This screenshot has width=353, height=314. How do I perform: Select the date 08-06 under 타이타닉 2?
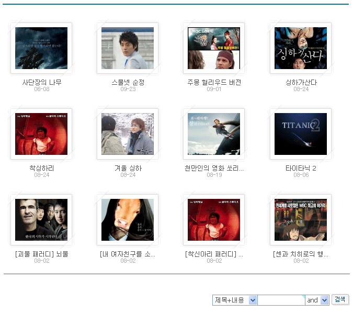click(x=301, y=175)
